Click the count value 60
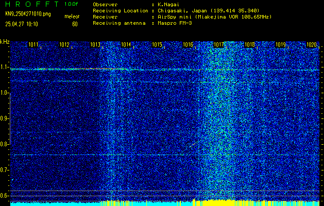Image resolution: width=324 pixels, height=206 pixels. click(75, 24)
